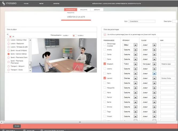Click the Laurent name field reading Docteur Gutta
The image size is (178, 131).
point(168,78)
